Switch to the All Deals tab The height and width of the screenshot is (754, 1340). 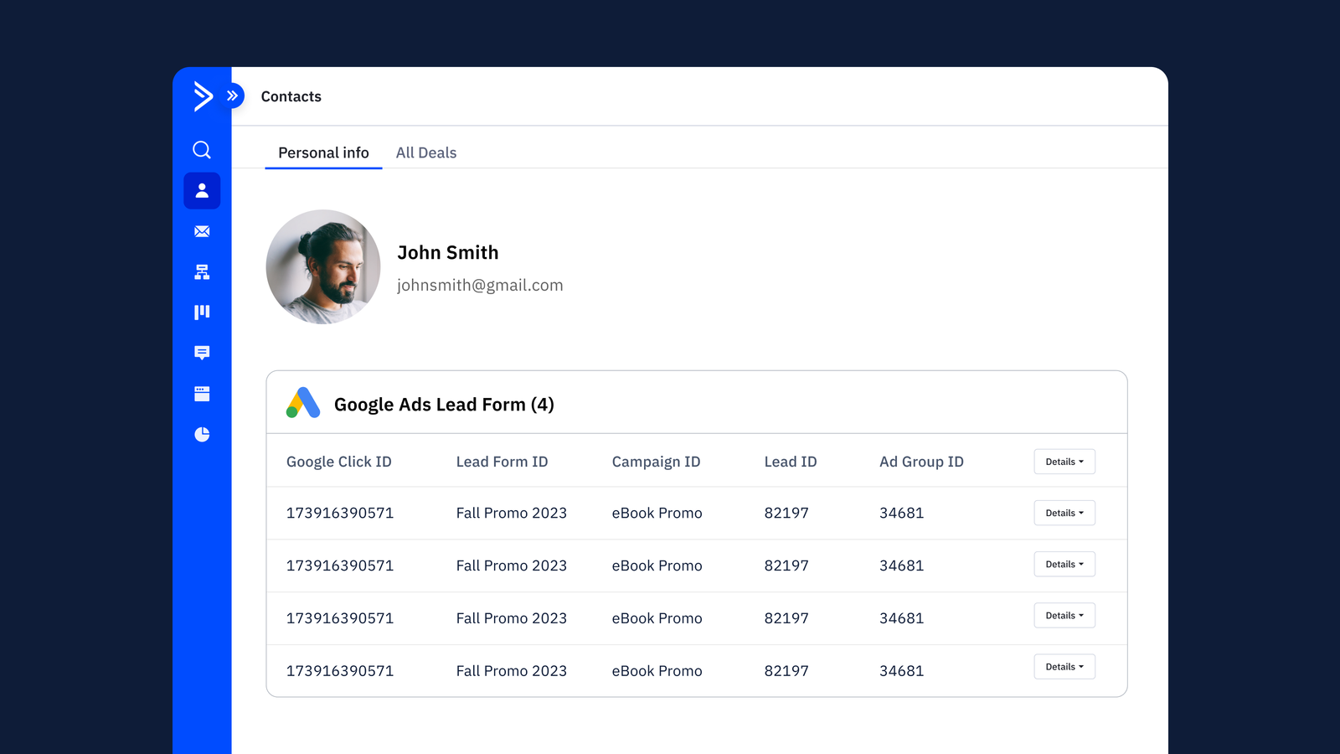pos(426,152)
